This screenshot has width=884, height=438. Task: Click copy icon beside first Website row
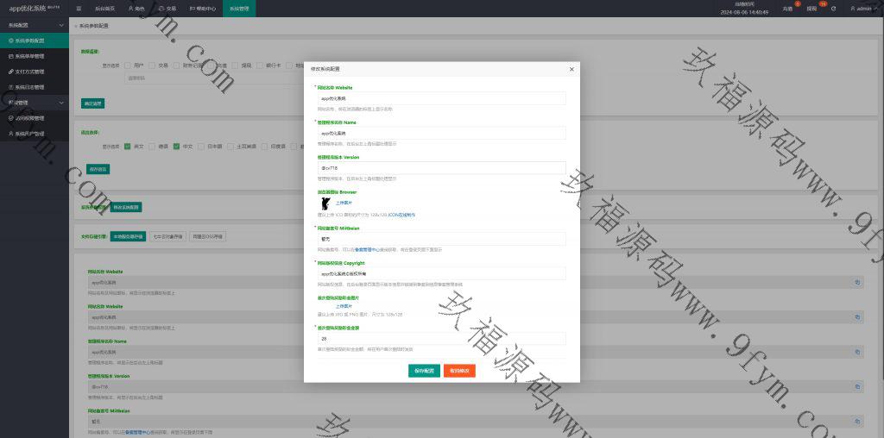click(x=857, y=282)
